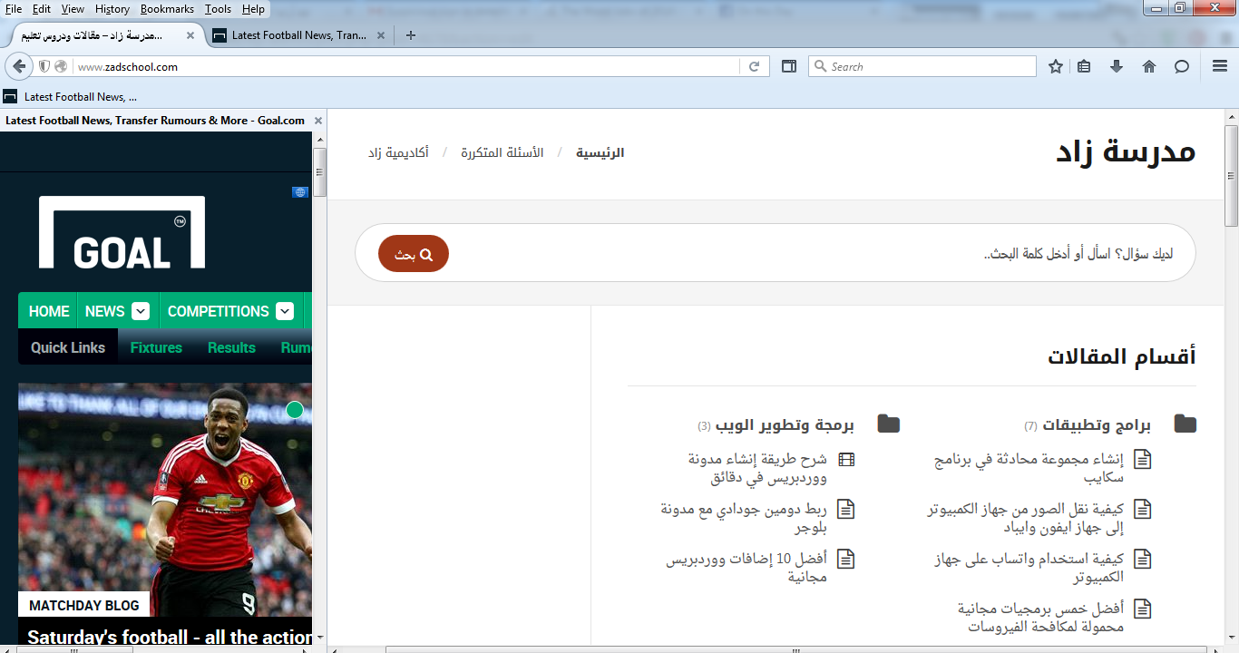The width and height of the screenshot is (1239, 653).
Task: Click the بحث search button
Action: (413, 253)
